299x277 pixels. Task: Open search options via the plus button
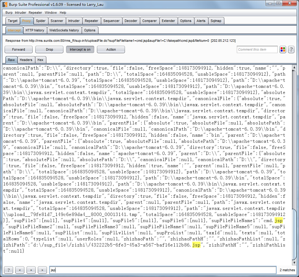pyautogui.click(x=31, y=270)
